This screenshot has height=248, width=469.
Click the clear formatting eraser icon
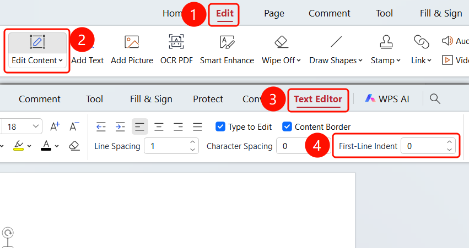coord(74,146)
